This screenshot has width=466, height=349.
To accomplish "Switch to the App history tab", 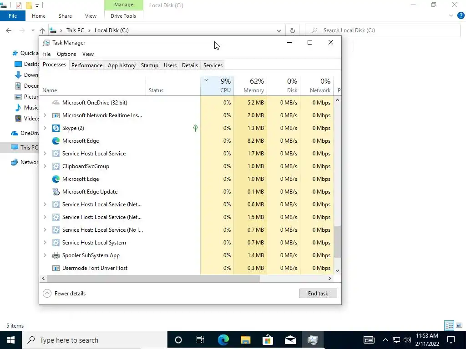I will coord(122,65).
